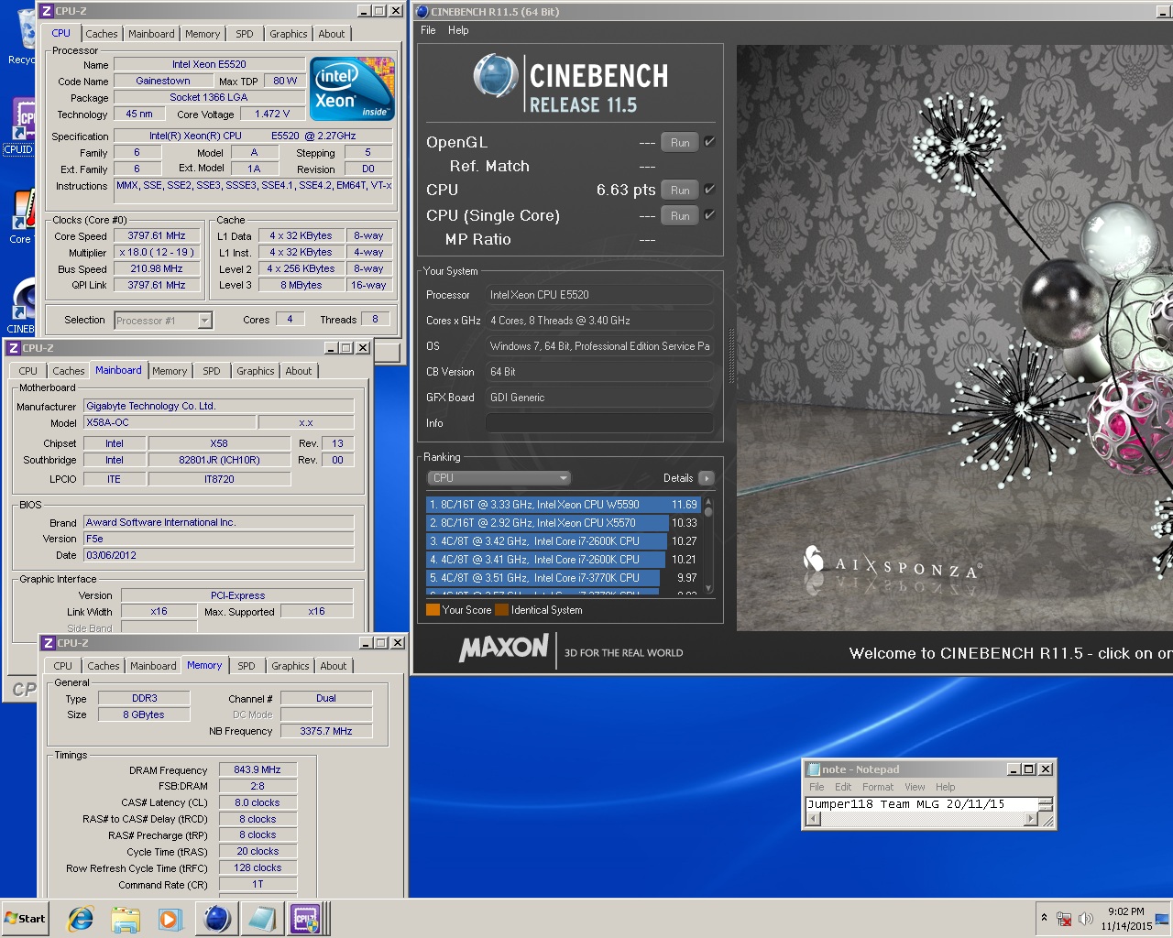Click Gigabyte Technology manufacturer field
Image resolution: width=1173 pixels, height=938 pixels.
218,406
